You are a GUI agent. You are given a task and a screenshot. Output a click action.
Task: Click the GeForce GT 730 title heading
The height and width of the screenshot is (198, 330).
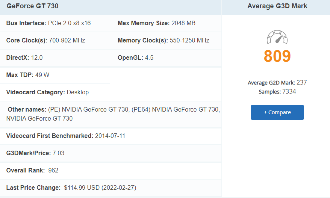click(x=32, y=6)
